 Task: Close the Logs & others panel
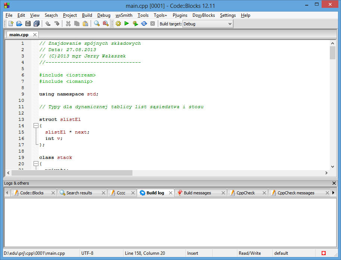pyautogui.click(x=334, y=183)
